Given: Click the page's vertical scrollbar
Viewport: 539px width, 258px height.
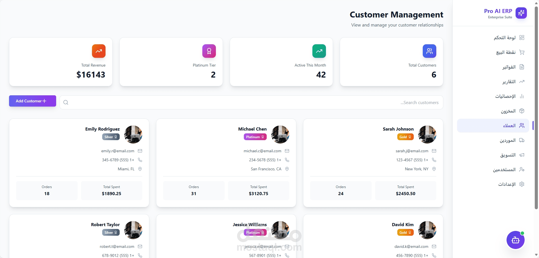Looking at the screenshot, I should 536,107.
